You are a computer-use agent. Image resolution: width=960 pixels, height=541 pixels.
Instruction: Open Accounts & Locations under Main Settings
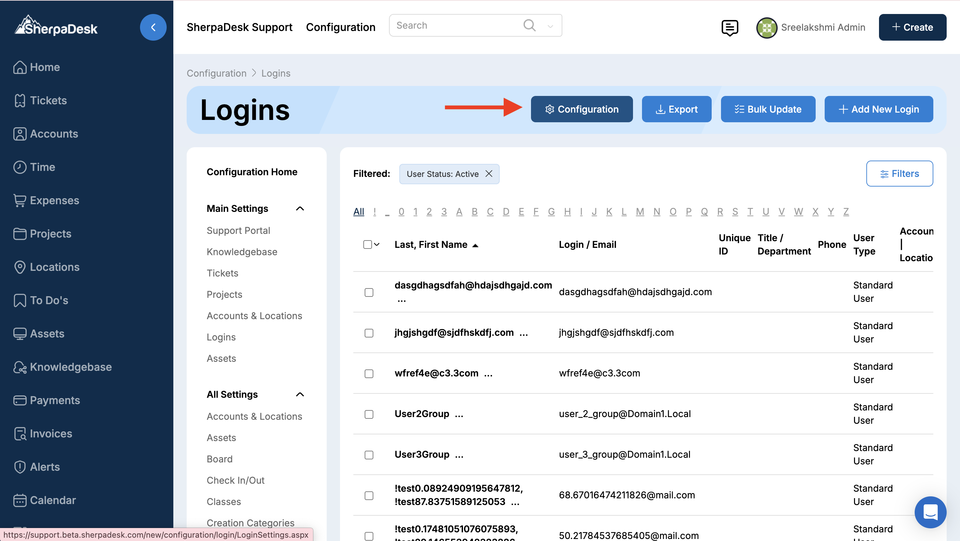pos(255,316)
